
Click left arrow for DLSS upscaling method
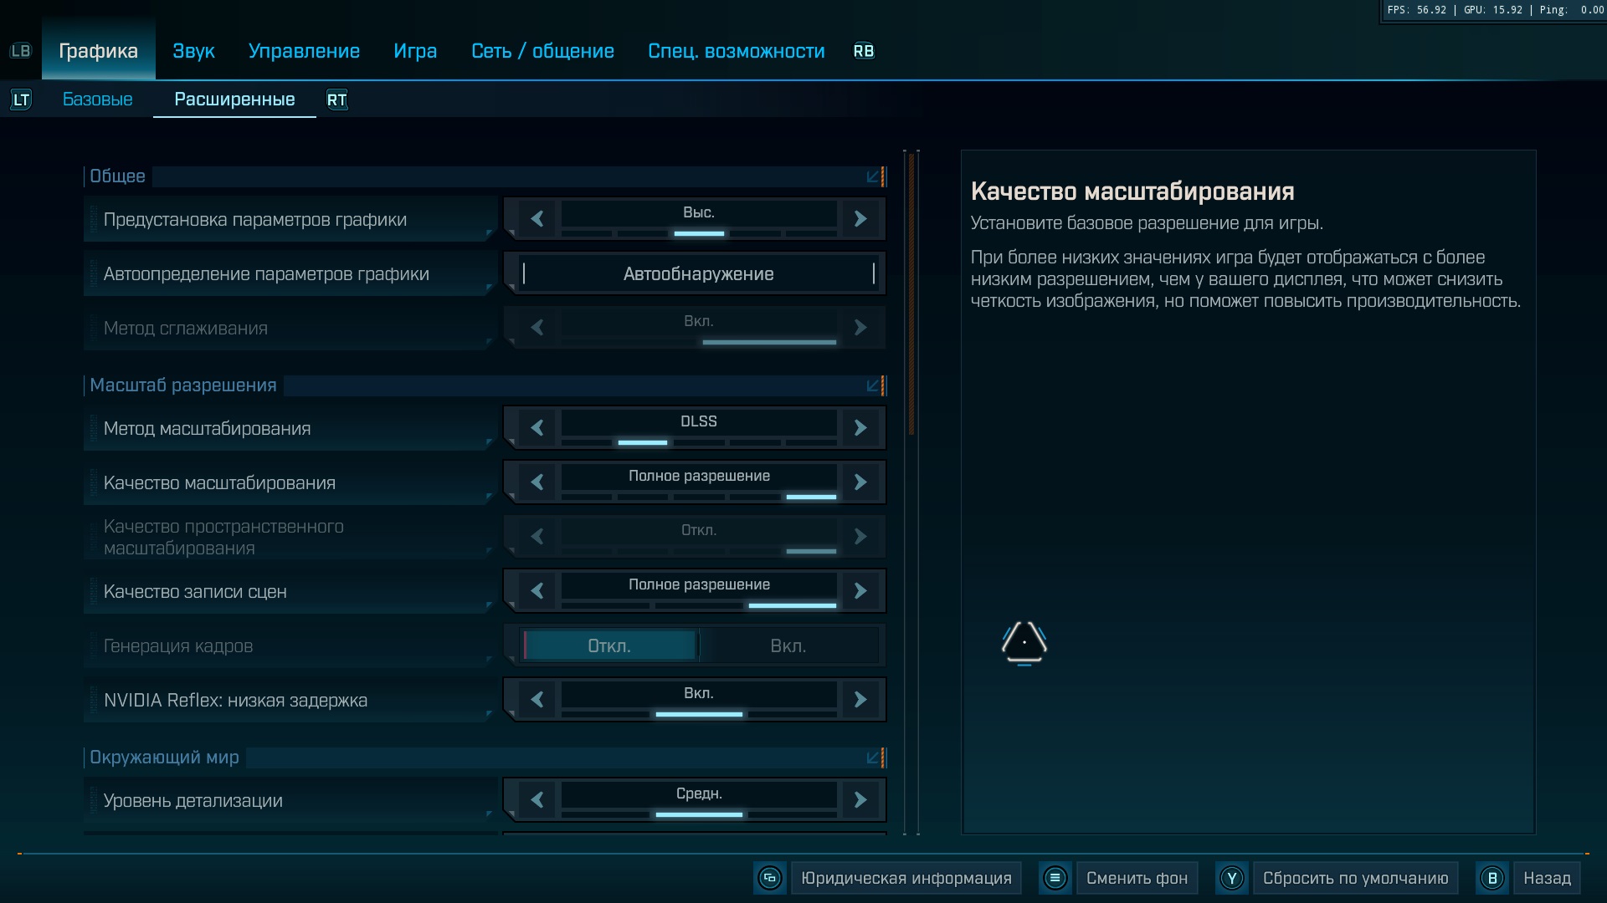click(537, 428)
